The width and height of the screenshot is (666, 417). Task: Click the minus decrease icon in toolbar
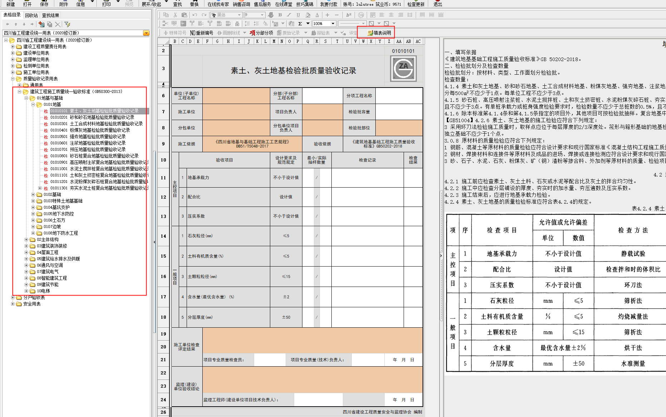click(336, 15)
